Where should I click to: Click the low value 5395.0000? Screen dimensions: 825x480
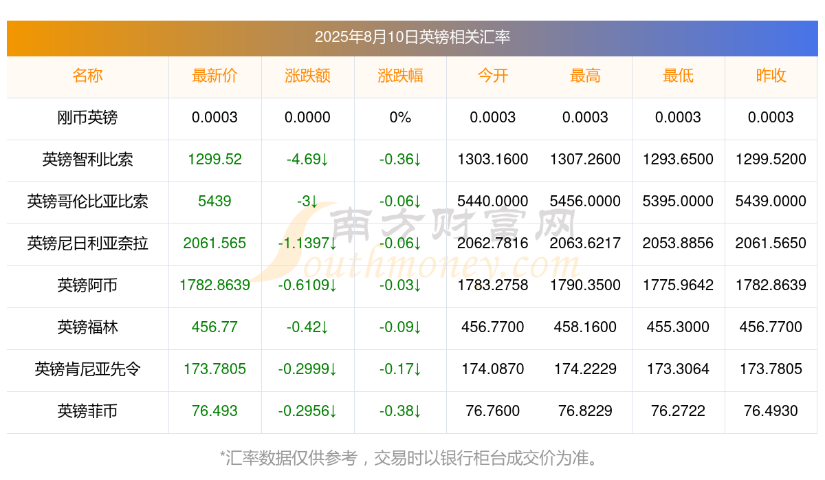[678, 201]
